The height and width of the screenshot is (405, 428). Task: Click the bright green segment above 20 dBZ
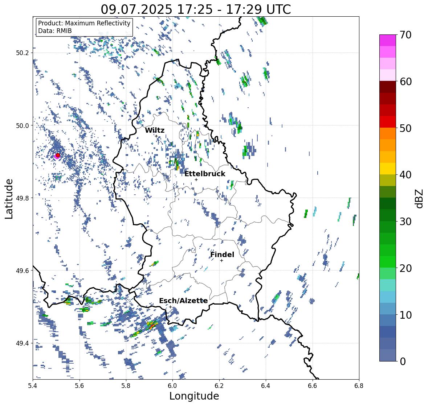(x=388, y=262)
